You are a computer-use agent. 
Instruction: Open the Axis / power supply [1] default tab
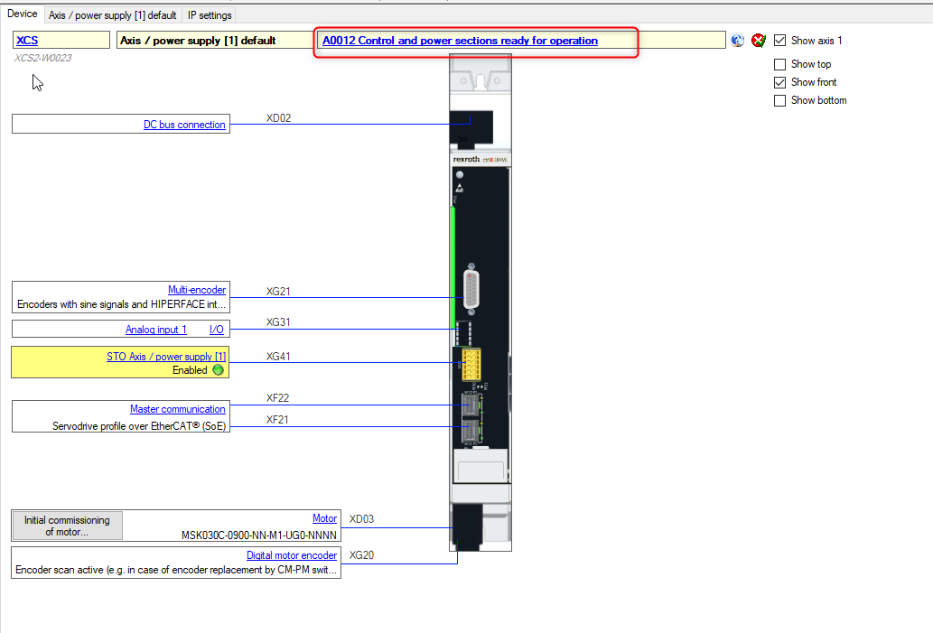point(112,15)
